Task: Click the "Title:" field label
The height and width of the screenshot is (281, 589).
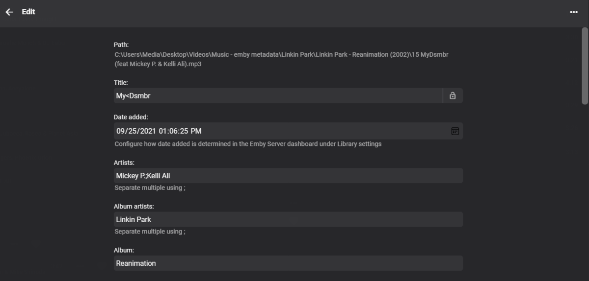Action: [121, 83]
